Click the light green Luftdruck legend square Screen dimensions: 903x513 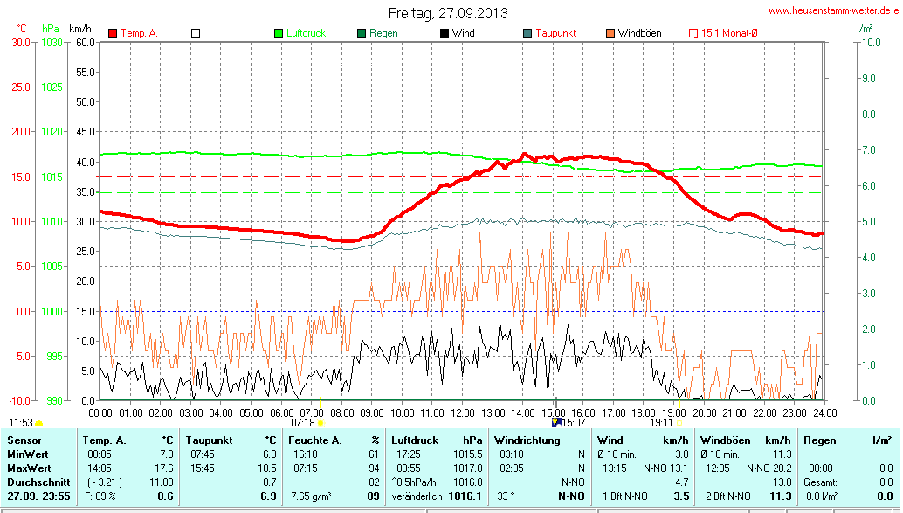pyautogui.click(x=279, y=33)
